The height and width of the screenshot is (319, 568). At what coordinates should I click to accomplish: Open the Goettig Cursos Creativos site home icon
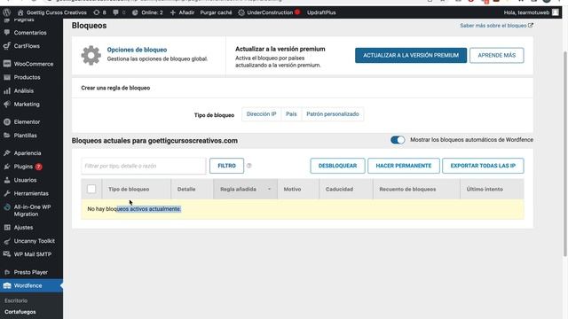pyautogui.click(x=20, y=12)
